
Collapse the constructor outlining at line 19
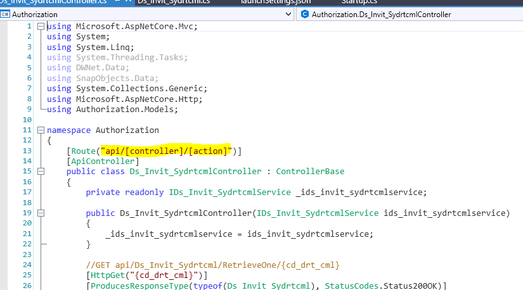tap(41, 213)
